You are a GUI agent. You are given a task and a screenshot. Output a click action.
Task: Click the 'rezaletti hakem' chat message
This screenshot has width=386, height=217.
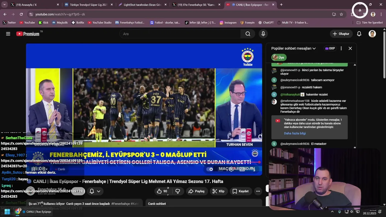click(312, 87)
